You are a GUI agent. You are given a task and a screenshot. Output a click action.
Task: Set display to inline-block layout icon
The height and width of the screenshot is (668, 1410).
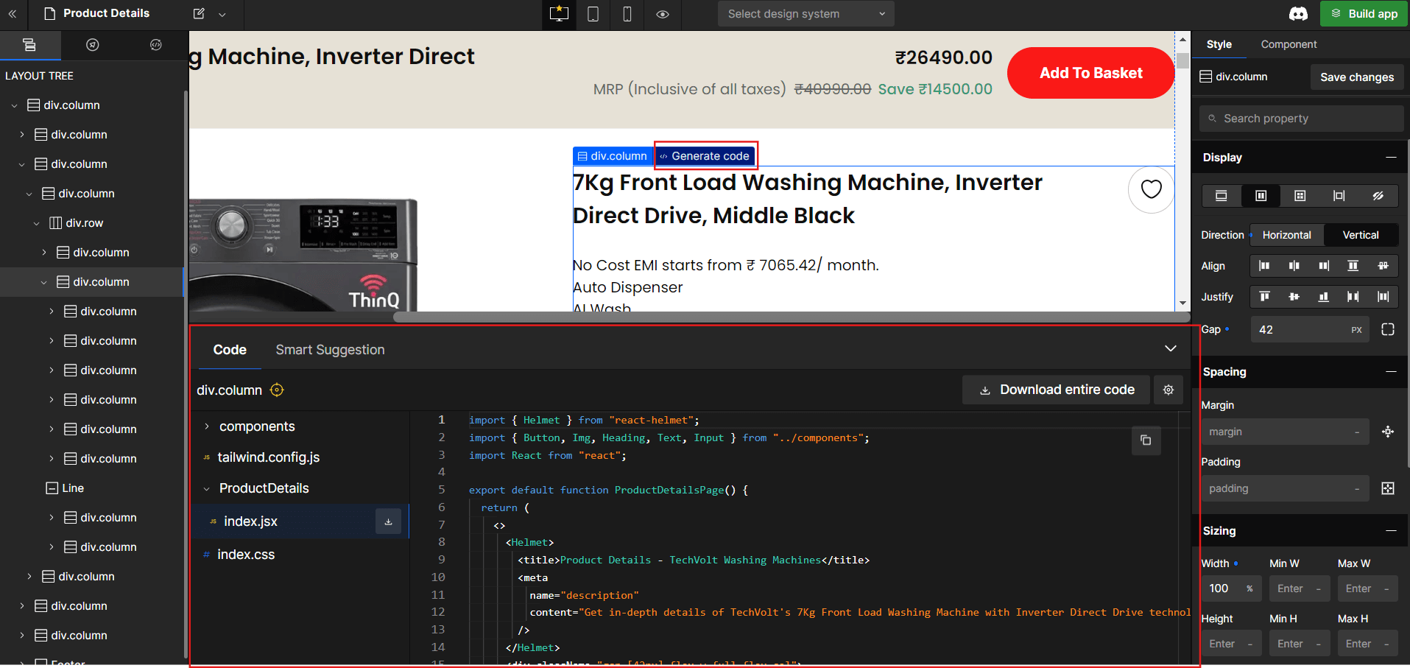pos(1339,196)
